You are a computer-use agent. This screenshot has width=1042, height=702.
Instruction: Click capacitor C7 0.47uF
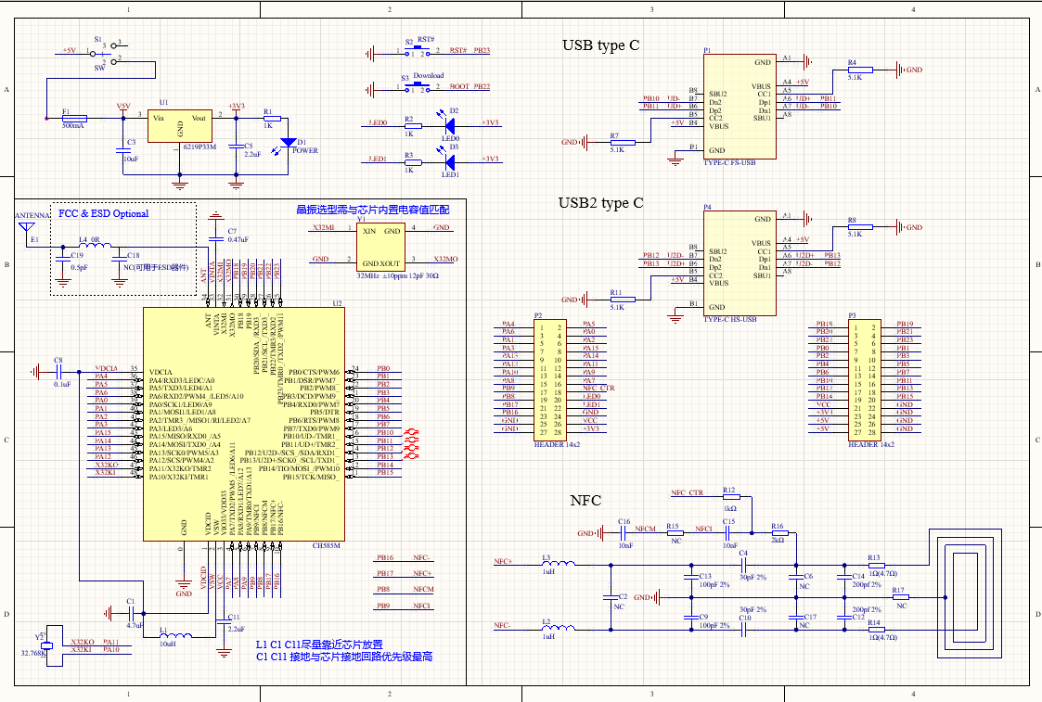216,239
